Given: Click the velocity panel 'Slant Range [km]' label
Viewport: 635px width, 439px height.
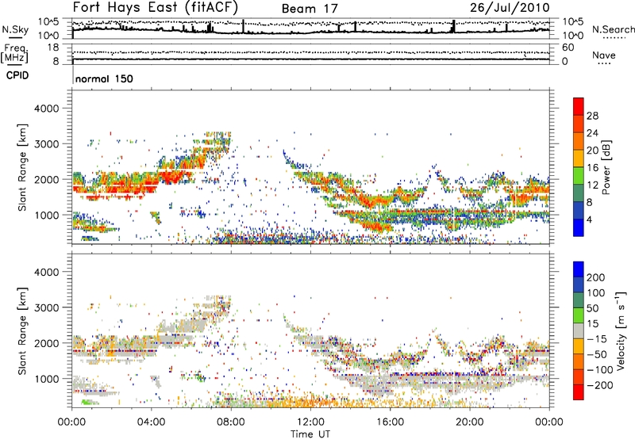Looking at the screenshot, I should [22, 330].
